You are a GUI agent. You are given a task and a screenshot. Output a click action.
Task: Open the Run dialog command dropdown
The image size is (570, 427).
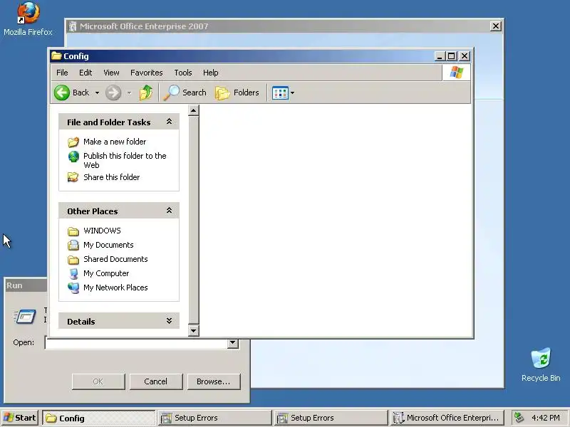point(233,343)
